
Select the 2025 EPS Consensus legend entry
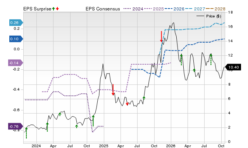[154, 9]
